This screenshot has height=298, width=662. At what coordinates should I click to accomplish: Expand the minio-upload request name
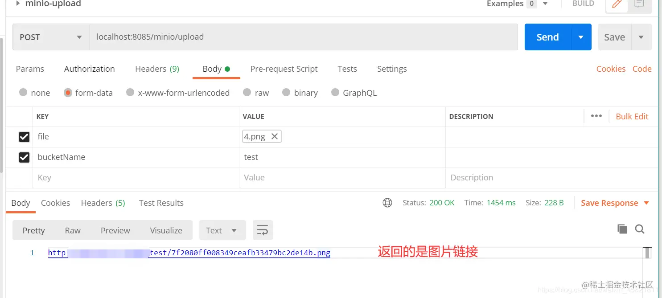point(18,4)
